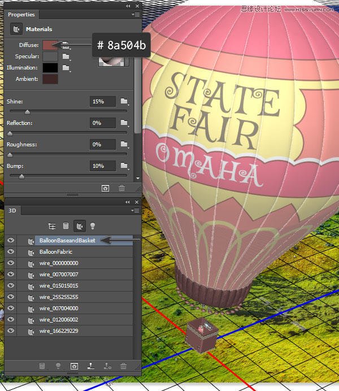The image size is (339, 391).
Task: Click the Diffuse color swatch
Action: (50, 45)
